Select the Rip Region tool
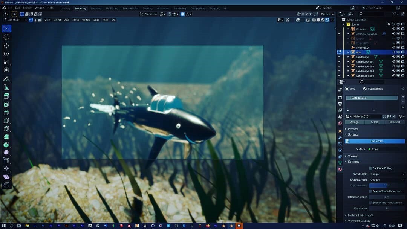The height and width of the screenshot is (229, 407). pos(6,185)
